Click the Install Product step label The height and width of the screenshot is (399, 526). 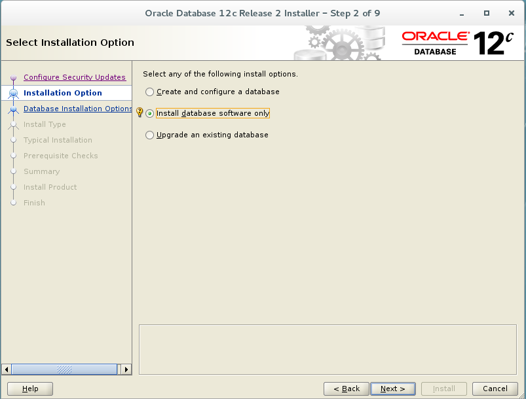(50, 187)
